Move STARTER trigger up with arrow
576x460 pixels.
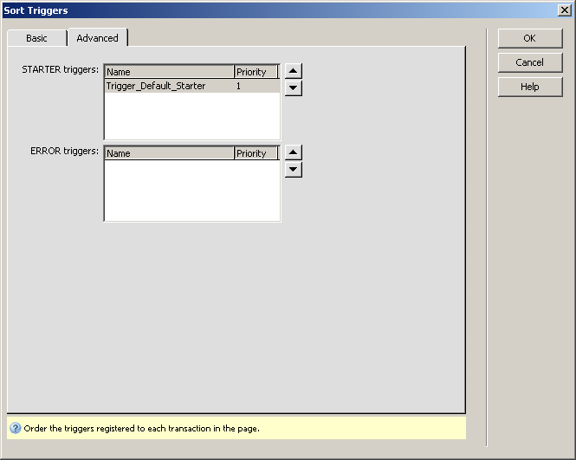click(x=294, y=71)
